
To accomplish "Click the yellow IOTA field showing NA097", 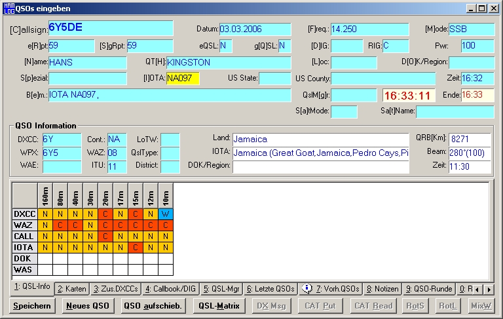I will point(182,79).
